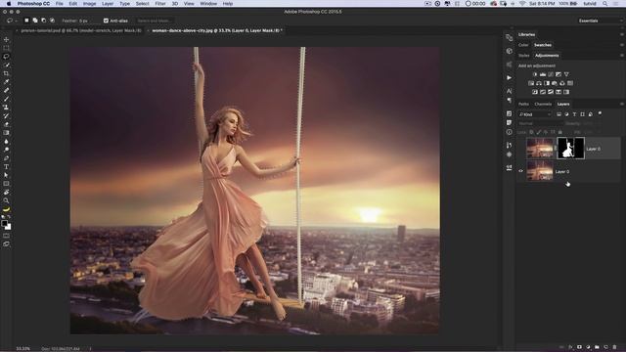Toggle lock transparent pixels
626x352 pixels.
tap(531, 132)
